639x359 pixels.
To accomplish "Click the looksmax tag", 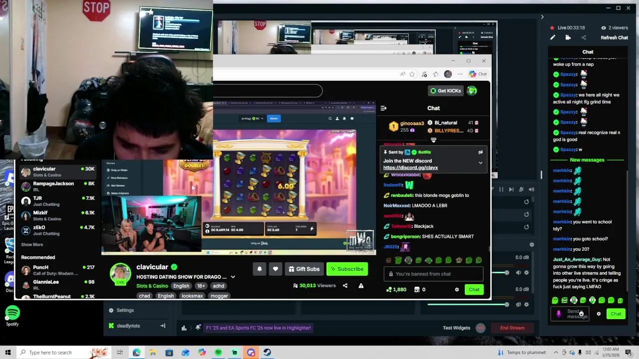I will coord(192,296).
